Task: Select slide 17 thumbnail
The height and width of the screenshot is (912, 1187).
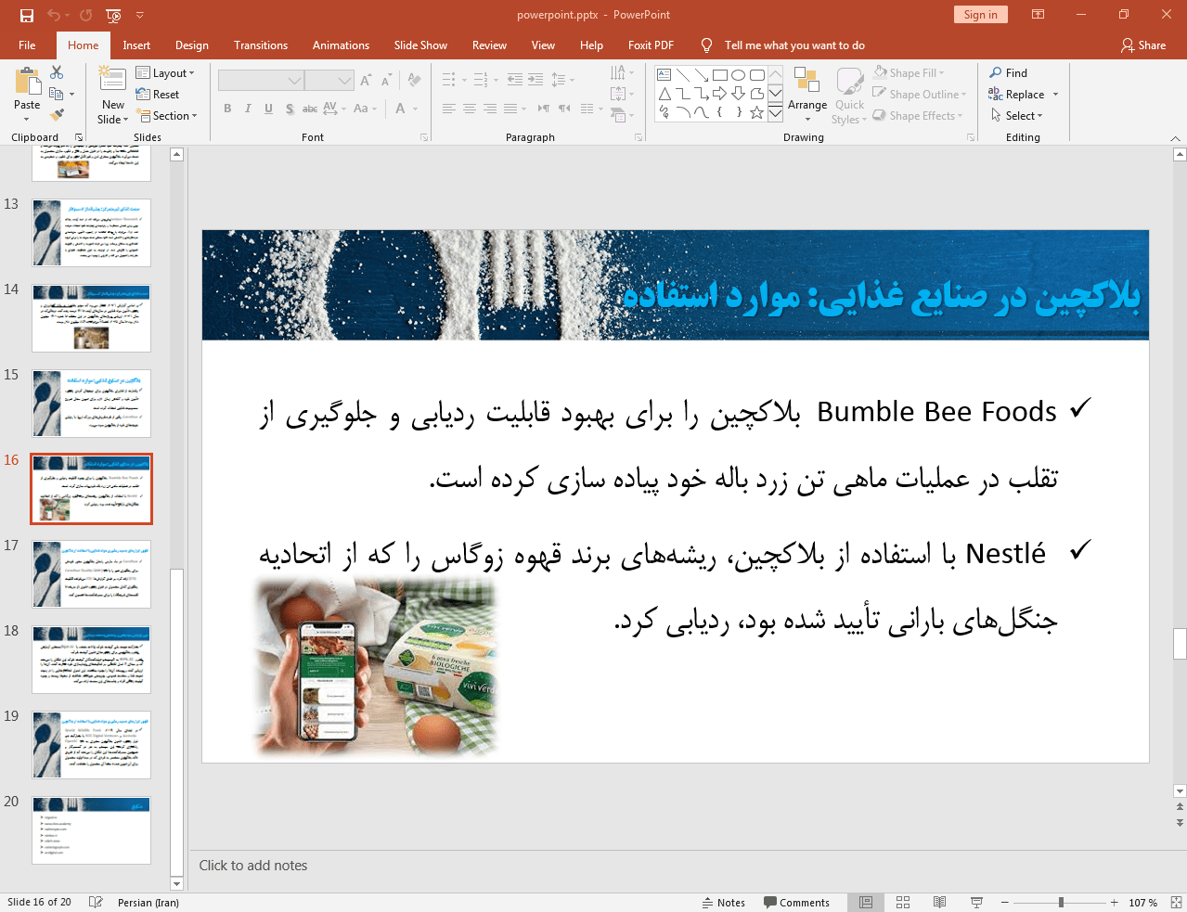Action: click(x=91, y=574)
